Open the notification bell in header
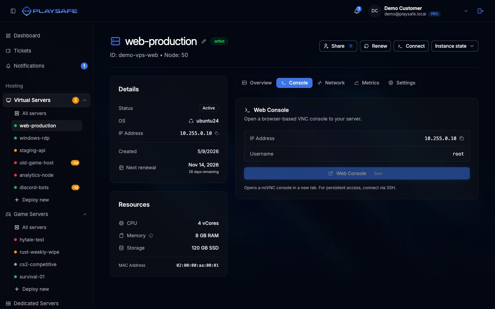Image resolution: width=495 pixels, height=309 pixels. (357, 11)
